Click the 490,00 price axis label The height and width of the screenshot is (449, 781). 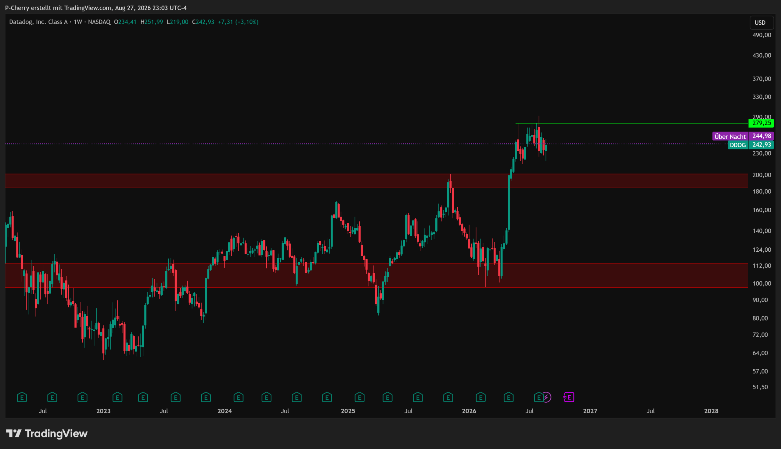pos(761,35)
